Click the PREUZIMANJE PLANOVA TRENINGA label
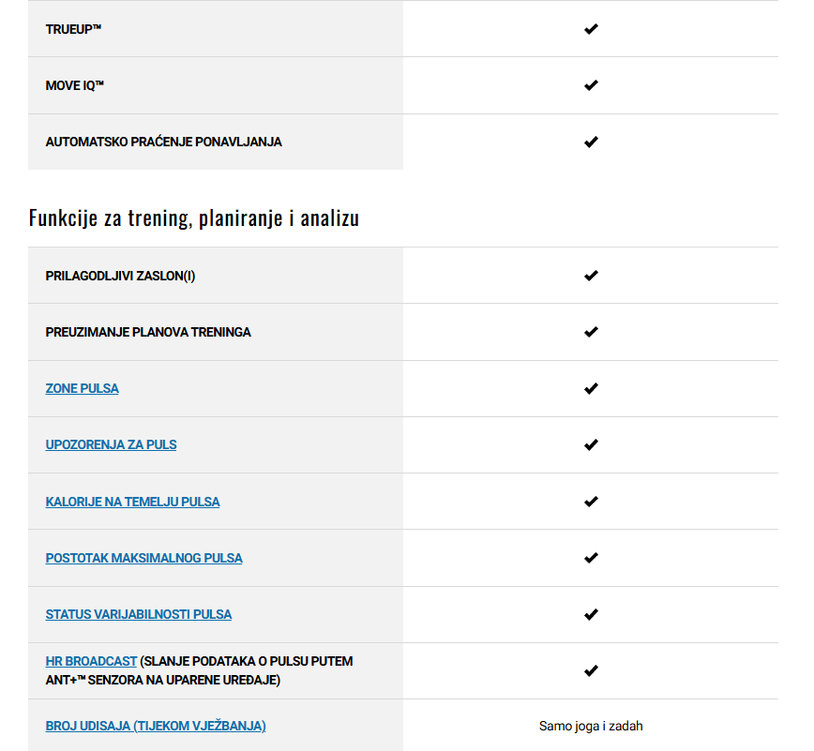Image resolution: width=814 pixels, height=751 pixels. 148,332
